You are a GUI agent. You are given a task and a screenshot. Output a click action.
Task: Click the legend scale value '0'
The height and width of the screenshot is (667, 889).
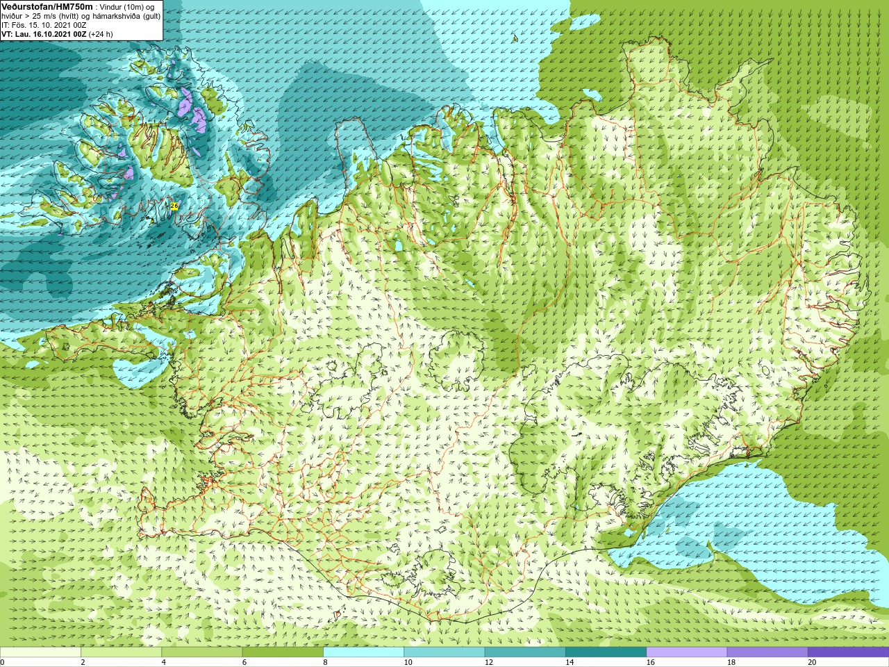click(3, 662)
